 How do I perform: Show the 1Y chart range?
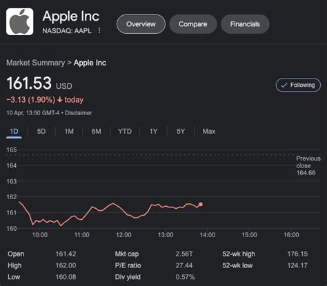pos(153,132)
